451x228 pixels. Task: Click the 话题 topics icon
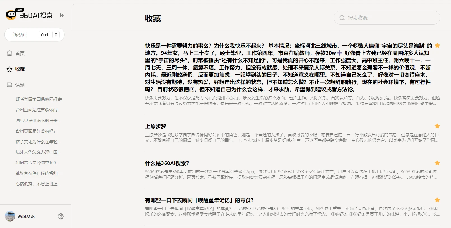(x=10, y=85)
